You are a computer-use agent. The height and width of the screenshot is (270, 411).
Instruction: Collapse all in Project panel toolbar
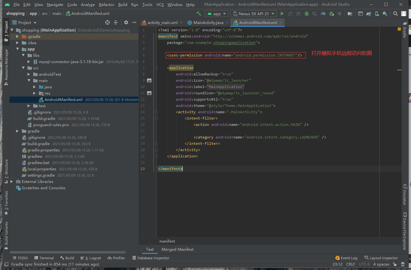(116, 22)
